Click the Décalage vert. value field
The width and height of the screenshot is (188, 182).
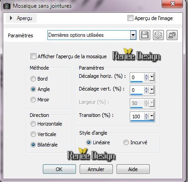point(137,90)
